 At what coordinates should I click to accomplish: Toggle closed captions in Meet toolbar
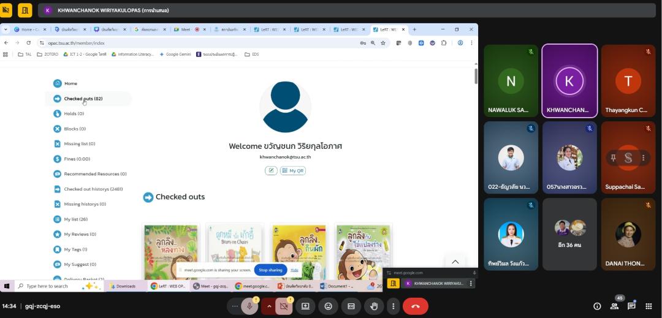pos(351,306)
